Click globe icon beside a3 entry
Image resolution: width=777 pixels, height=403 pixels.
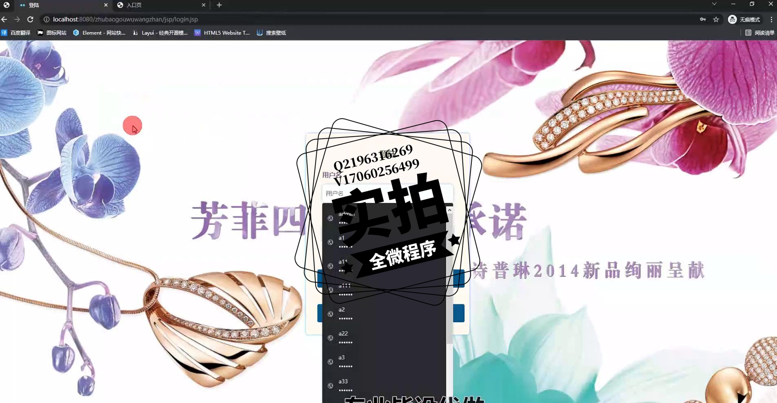click(x=331, y=362)
